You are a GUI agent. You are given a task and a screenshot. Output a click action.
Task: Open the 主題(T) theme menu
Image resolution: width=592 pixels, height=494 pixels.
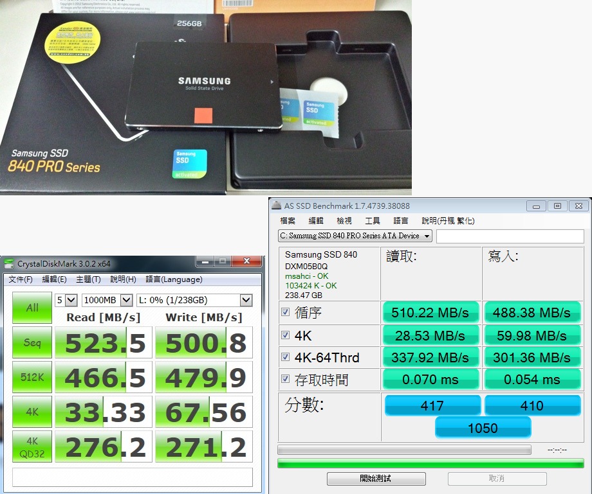click(88, 279)
